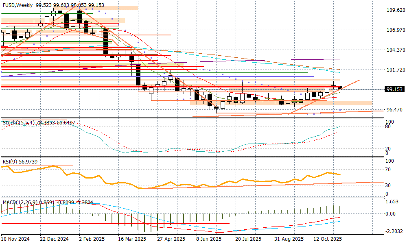This screenshot has width=407, height=244.
Task: Click the 31 Aug 2025 date label
Action: pyautogui.click(x=288, y=239)
